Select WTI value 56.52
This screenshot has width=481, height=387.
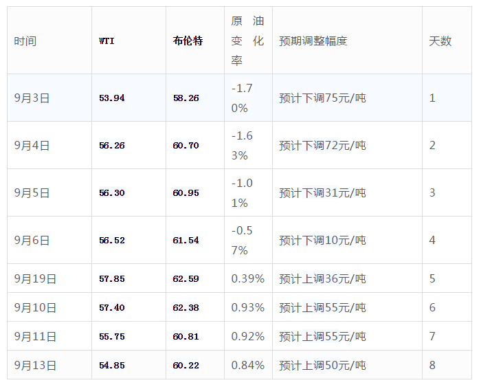click(x=112, y=240)
